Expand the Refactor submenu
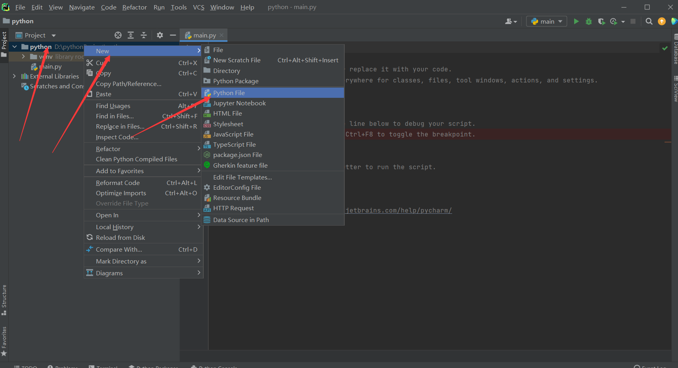678x368 pixels. (143, 149)
